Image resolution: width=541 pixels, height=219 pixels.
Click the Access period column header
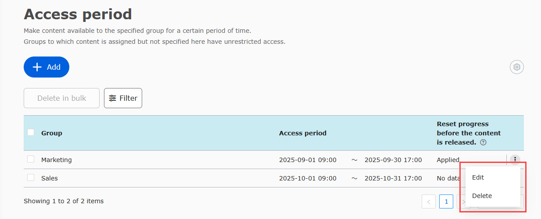(x=303, y=133)
